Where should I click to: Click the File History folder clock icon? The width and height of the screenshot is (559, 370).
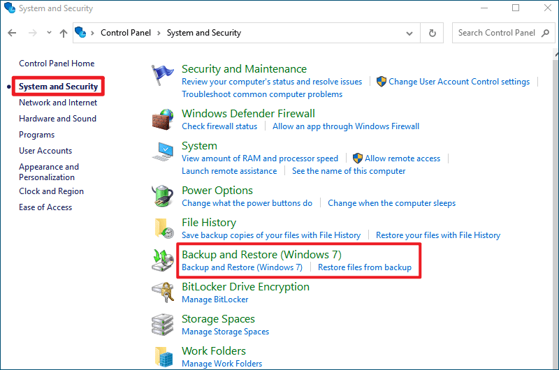164,228
